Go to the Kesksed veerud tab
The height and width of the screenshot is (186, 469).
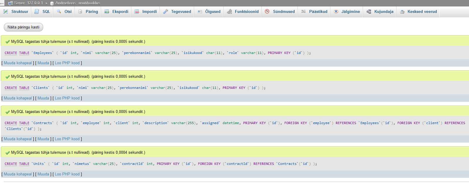click(422, 11)
